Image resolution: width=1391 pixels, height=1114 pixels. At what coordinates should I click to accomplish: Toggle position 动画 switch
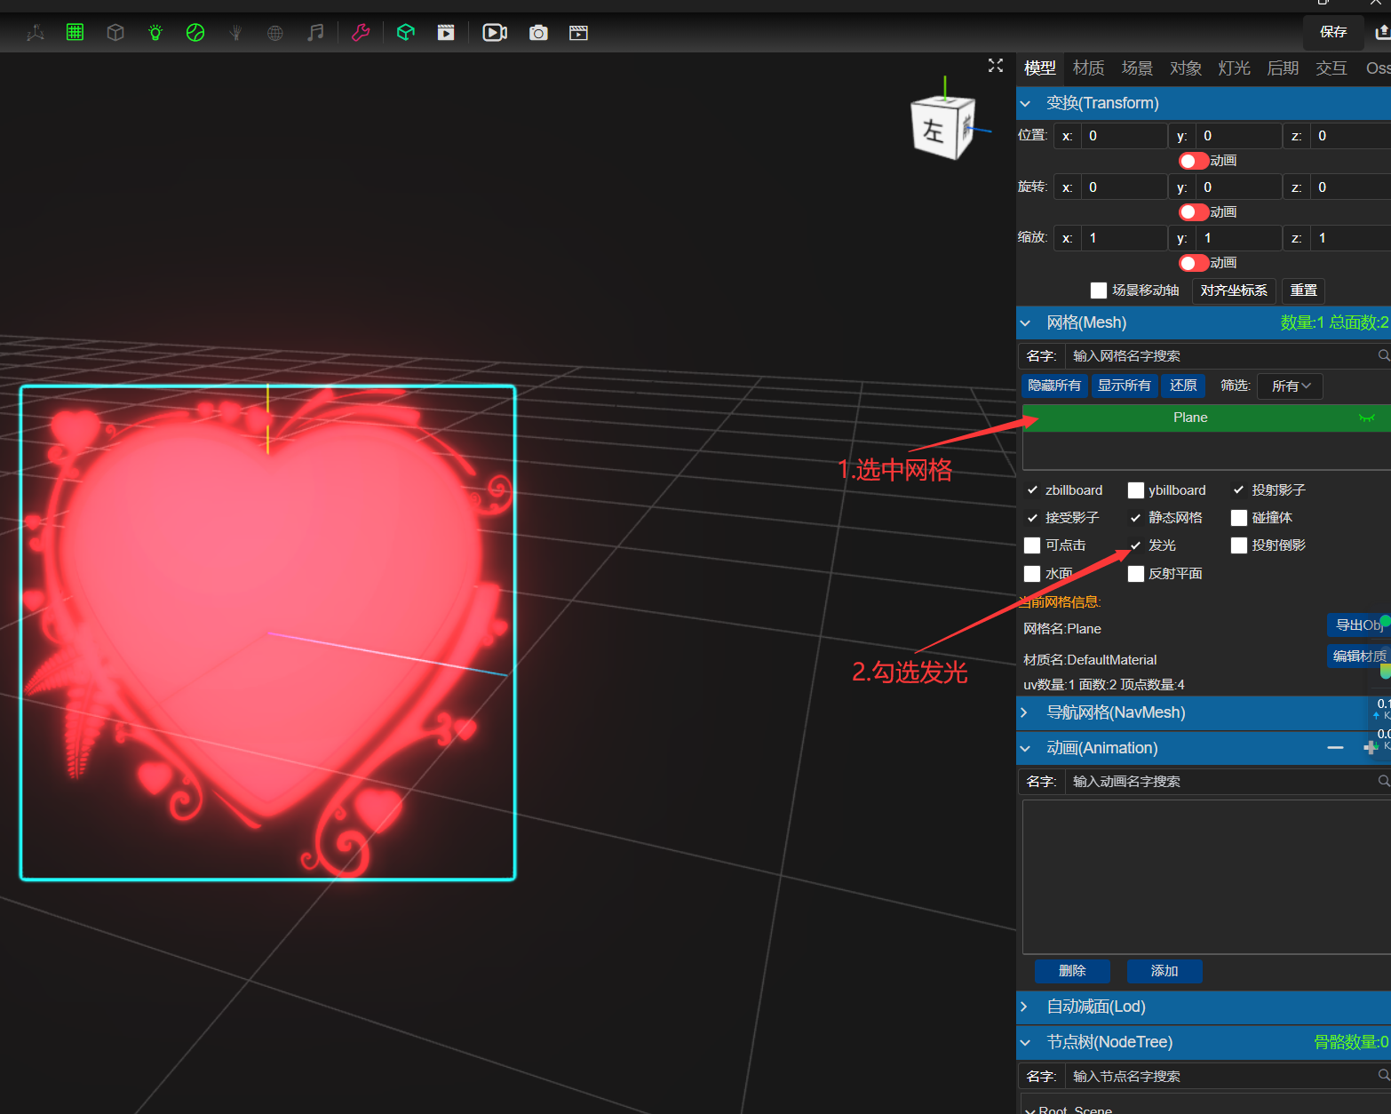point(1193,161)
